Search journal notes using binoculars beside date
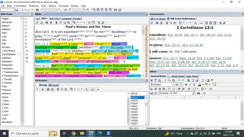This screenshot has width=244, height=137. coord(199,93)
